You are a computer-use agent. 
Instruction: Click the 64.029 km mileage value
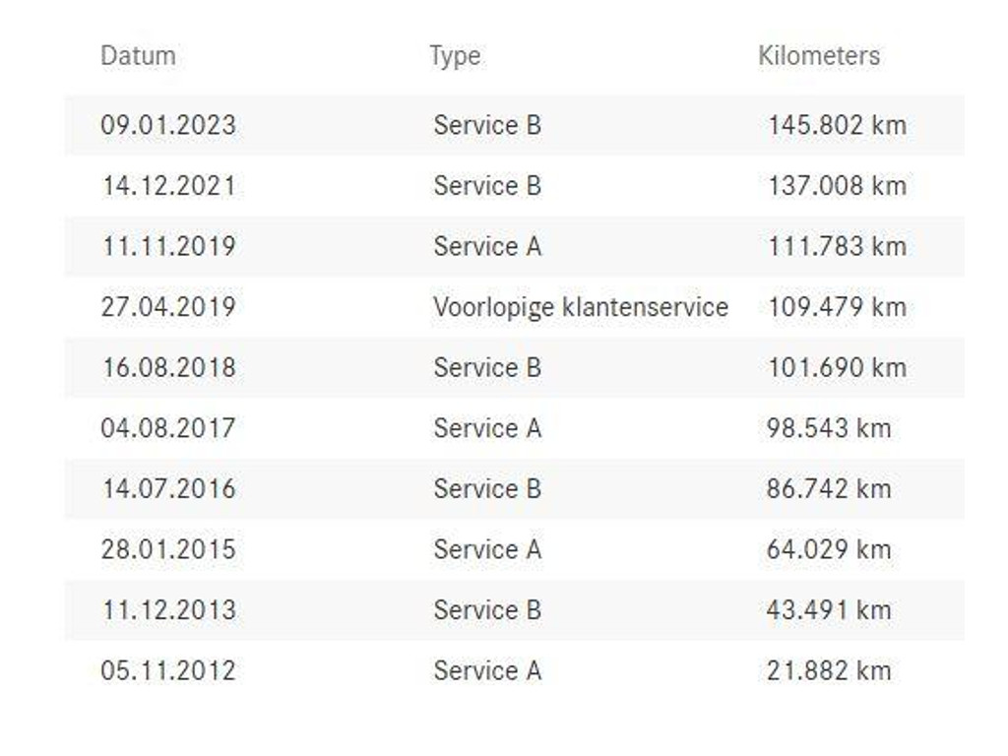(x=829, y=549)
